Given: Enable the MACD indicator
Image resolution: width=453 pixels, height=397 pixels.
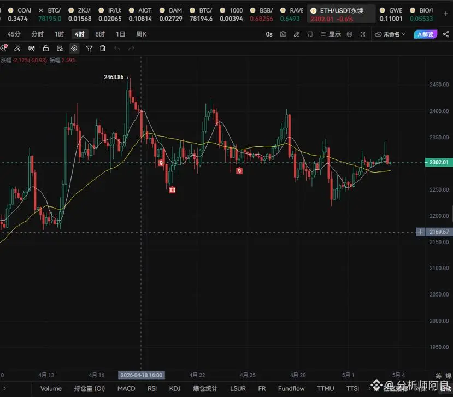Looking at the screenshot, I should click(x=126, y=389).
